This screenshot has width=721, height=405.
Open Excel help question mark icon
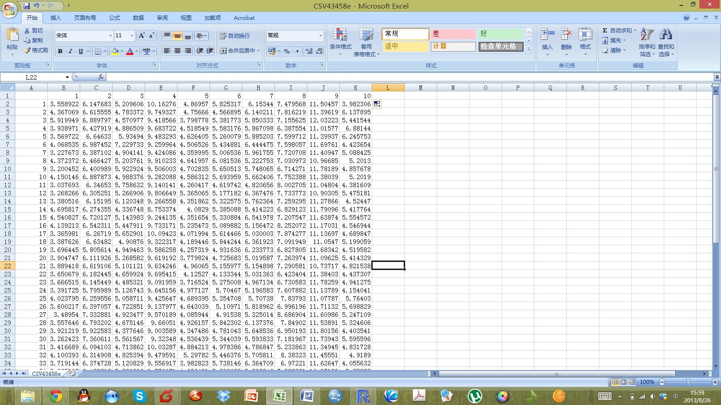click(x=686, y=18)
